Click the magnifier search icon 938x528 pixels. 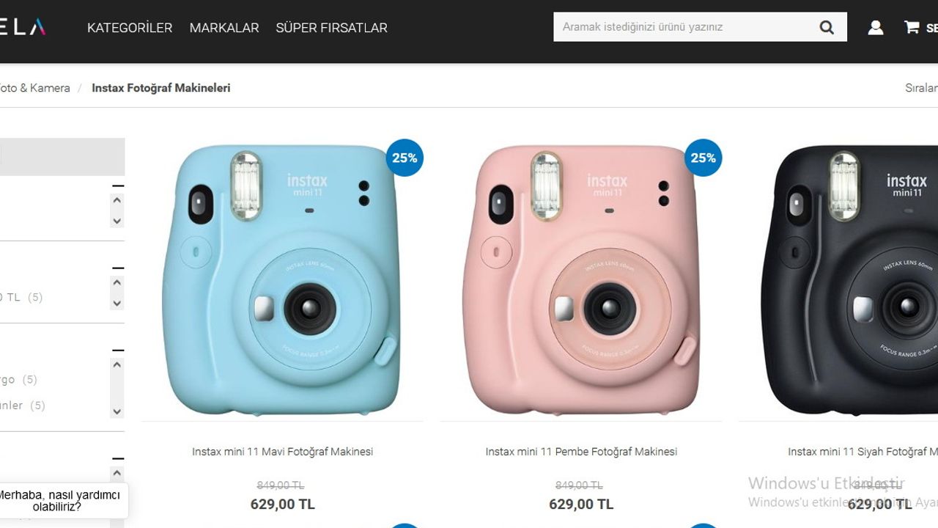pos(827,28)
